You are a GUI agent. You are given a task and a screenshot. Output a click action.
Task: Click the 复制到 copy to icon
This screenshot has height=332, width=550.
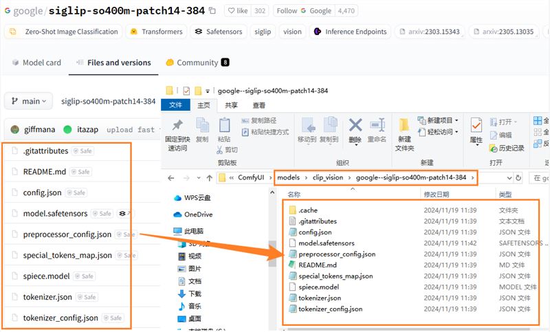coord(330,125)
